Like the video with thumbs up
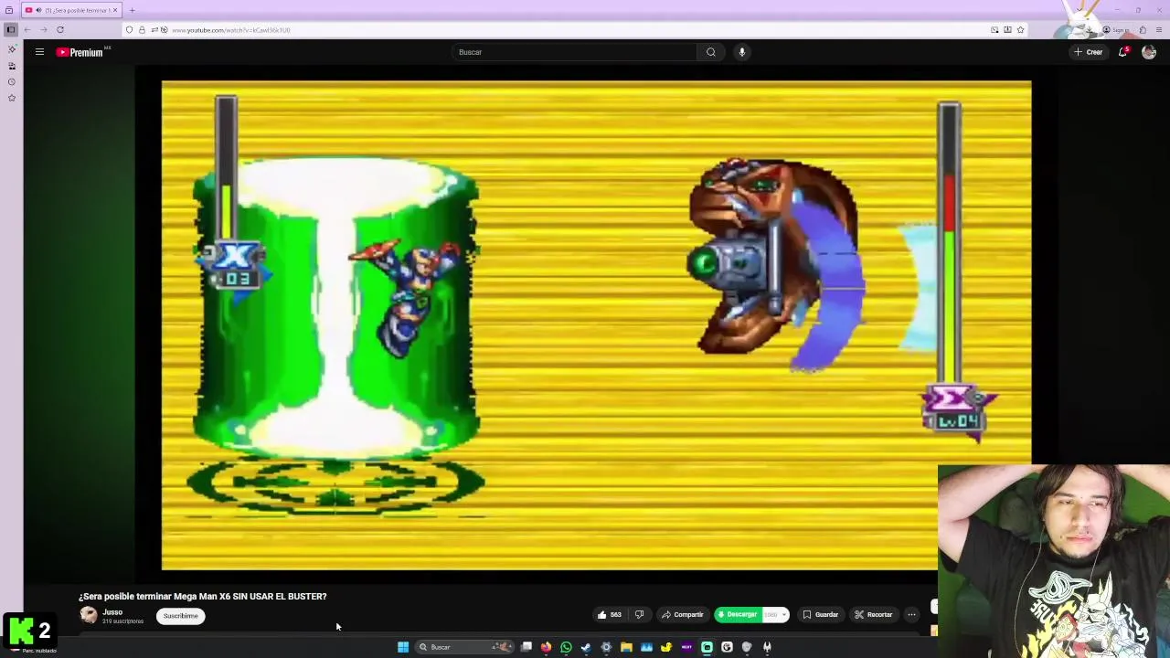Viewport: 1170px width, 658px height. click(609, 615)
